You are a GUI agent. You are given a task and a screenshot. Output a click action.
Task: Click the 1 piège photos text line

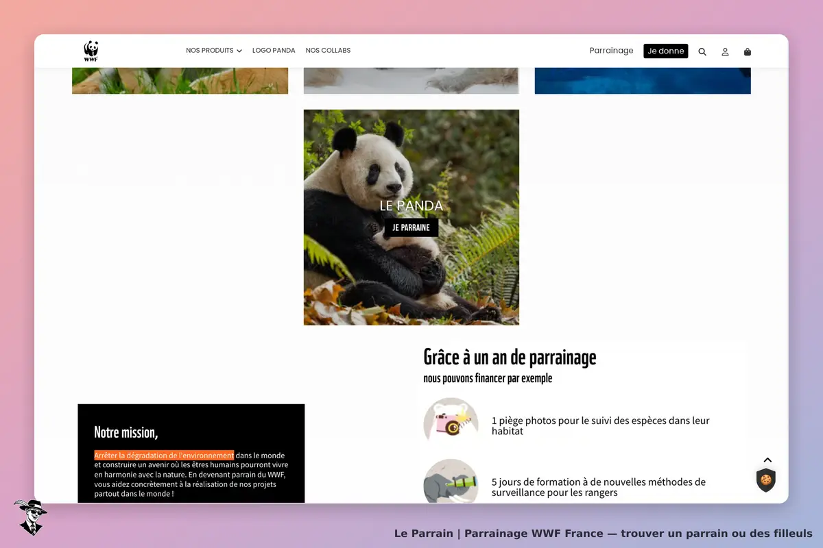point(601,425)
